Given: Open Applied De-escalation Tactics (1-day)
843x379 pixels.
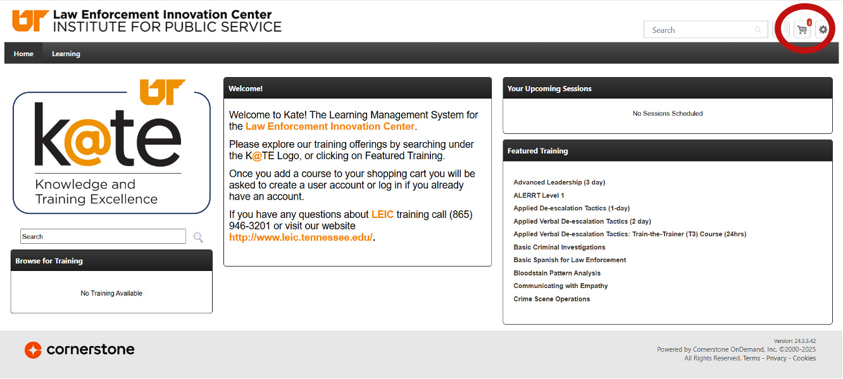Looking at the screenshot, I should click(571, 208).
